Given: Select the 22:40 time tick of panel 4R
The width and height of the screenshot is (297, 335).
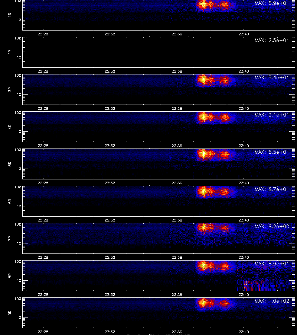Looking at the screenshot, I should (x=244, y=146).
